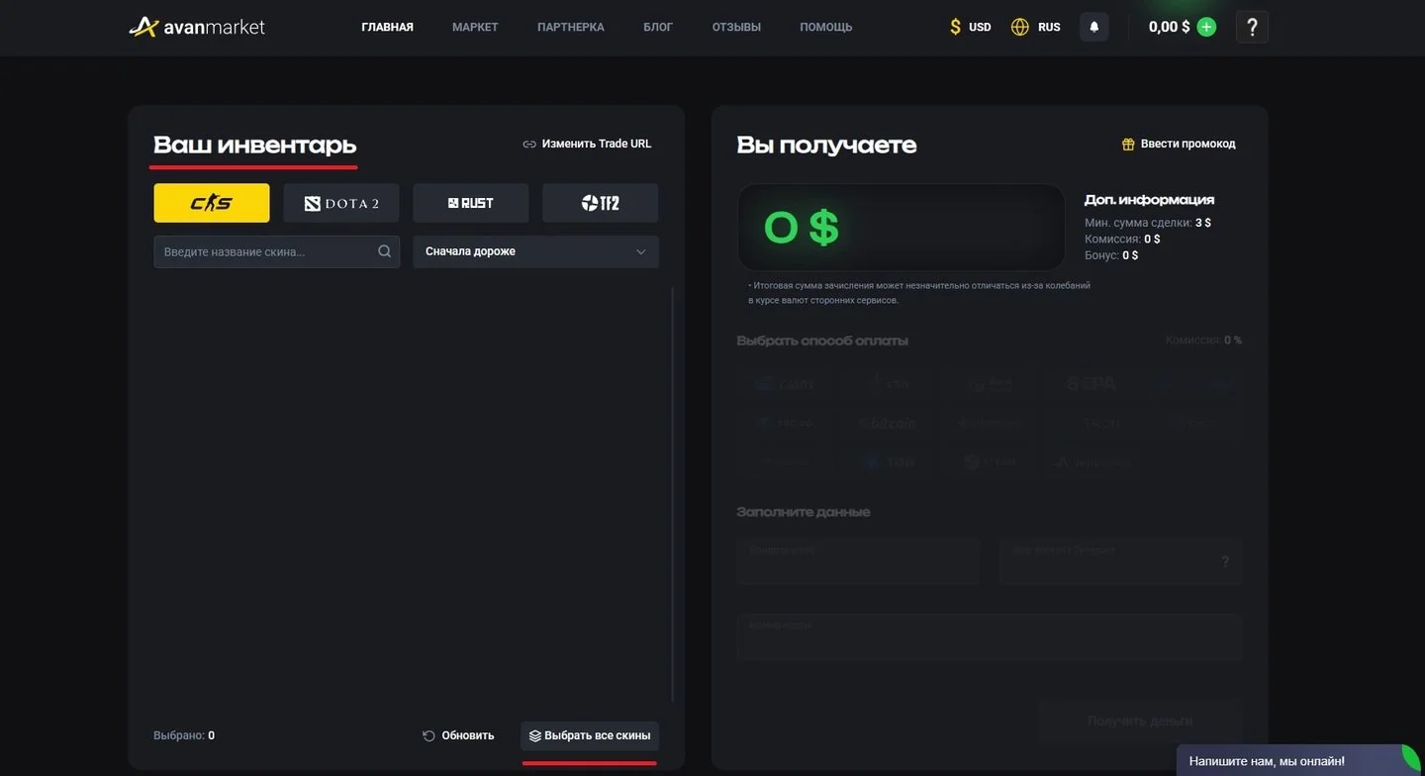Click Выбрать все скины button
The height and width of the screenshot is (776, 1425).
pos(590,735)
